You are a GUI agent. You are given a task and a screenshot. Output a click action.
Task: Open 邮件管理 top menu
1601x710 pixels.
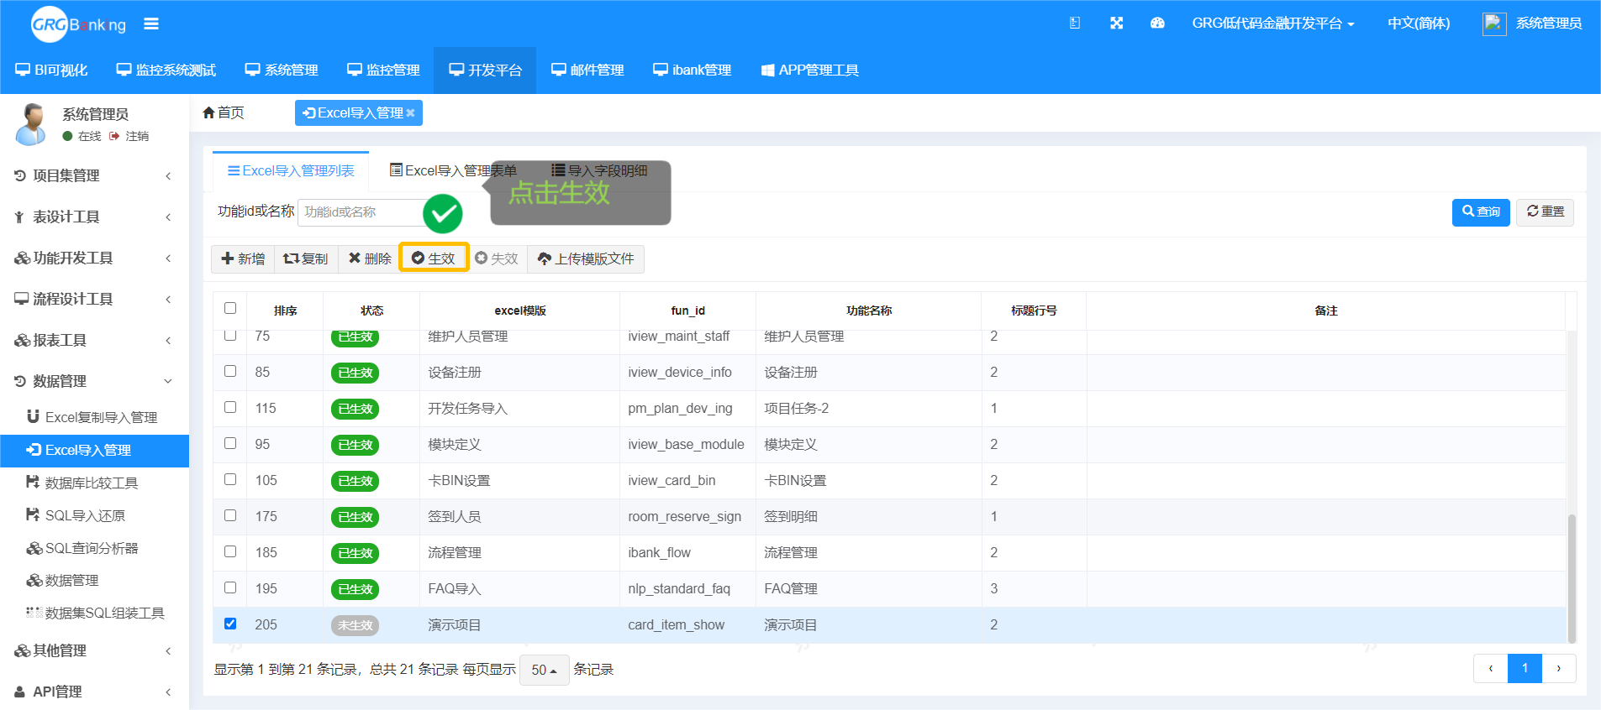(587, 70)
